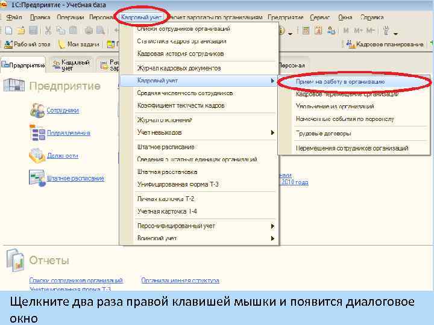Open the Подразделения link

[69, 133]
